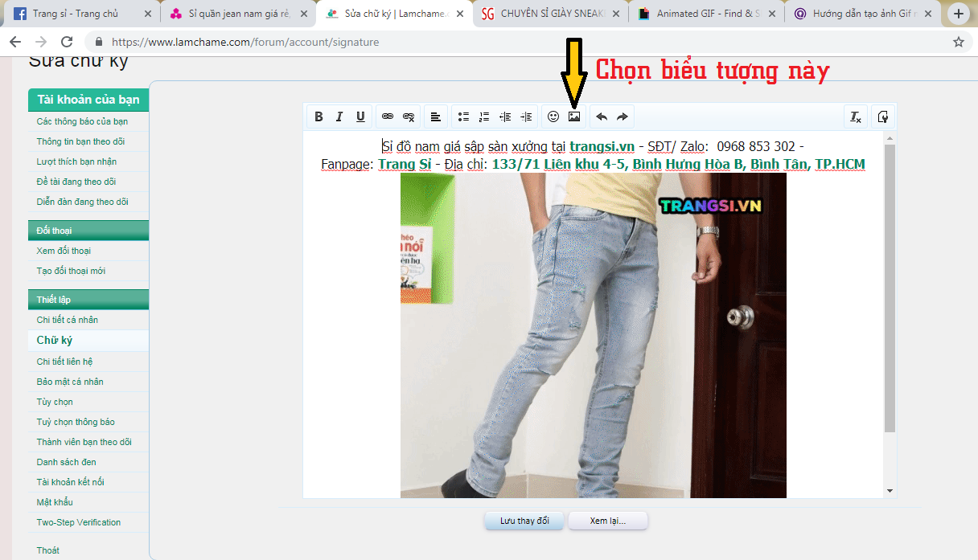978x560 pixels.
Task: Open the smilies emoji picker
Action: pos(553,116)
